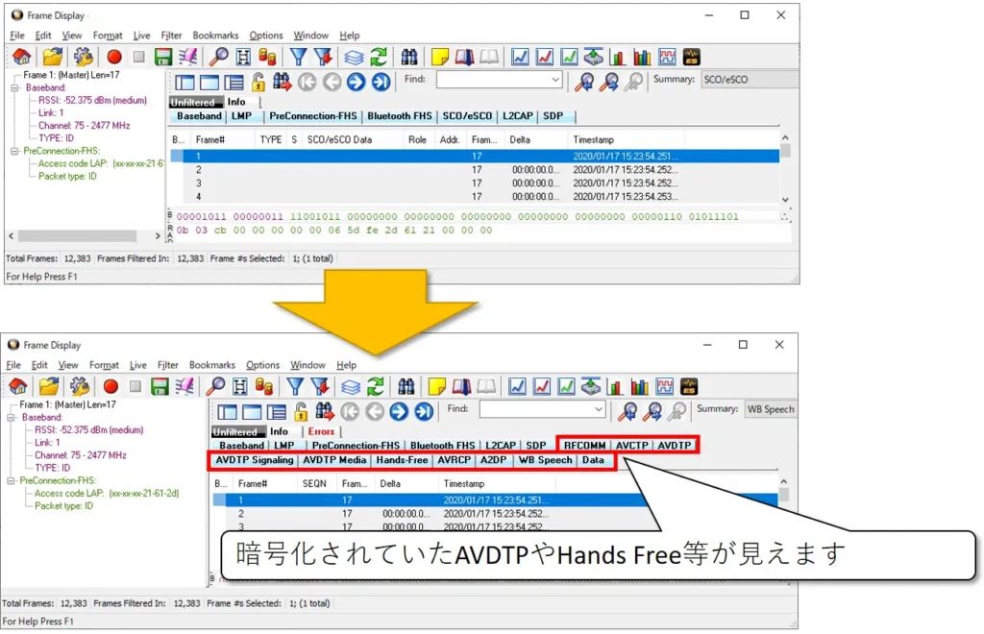Click the binoculars find icon in upper toolbar
This screenshot has width=984, height=634.
(408, 57)
